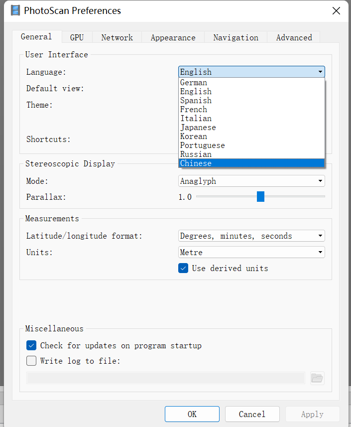Click the log file path input field
351x427 pixels.
(165, 378)
